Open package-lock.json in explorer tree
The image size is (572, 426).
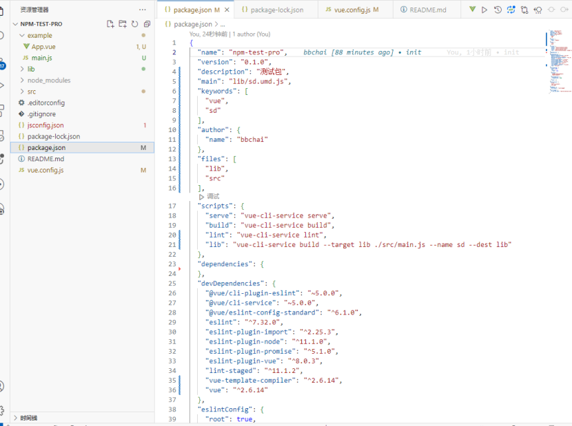click(x=54, y=136)
